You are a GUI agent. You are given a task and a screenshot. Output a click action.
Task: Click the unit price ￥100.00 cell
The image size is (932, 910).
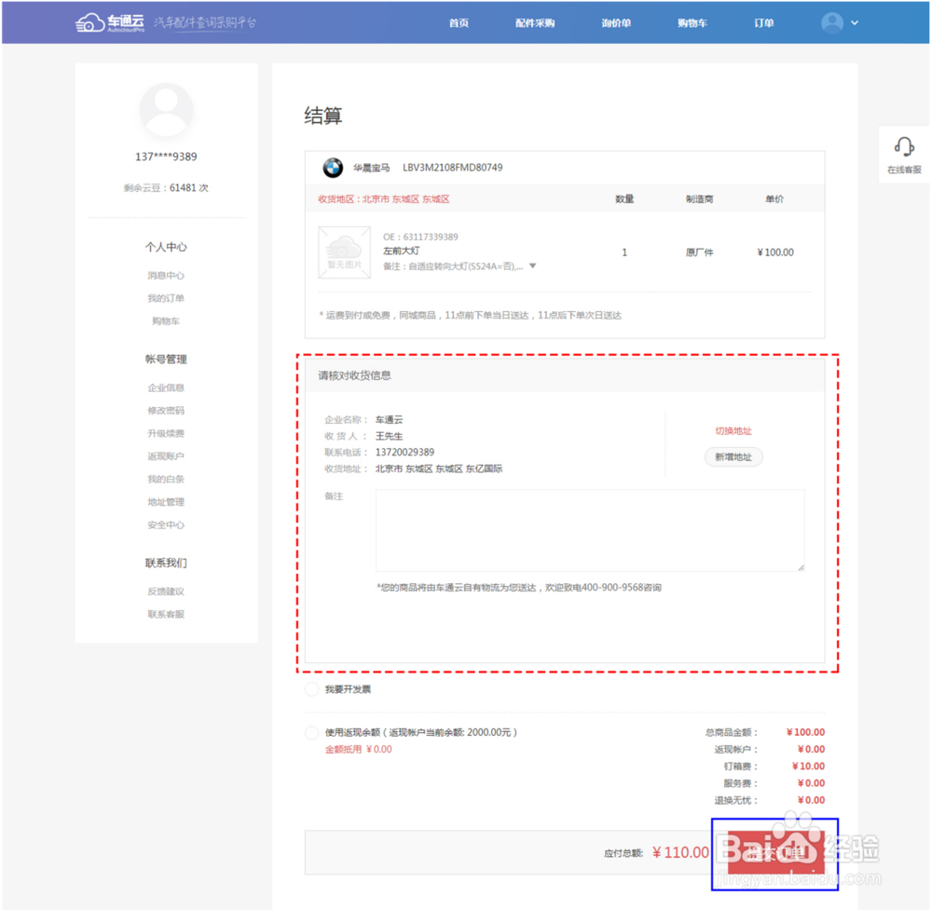(775, 252)
